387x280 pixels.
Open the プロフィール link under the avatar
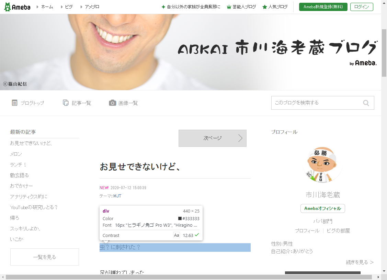pyautogui.click(x=307, y=231)
